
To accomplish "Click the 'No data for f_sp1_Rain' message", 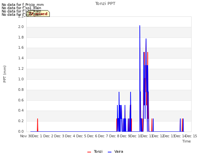I will pyautogui.click(x=21, y=8).
